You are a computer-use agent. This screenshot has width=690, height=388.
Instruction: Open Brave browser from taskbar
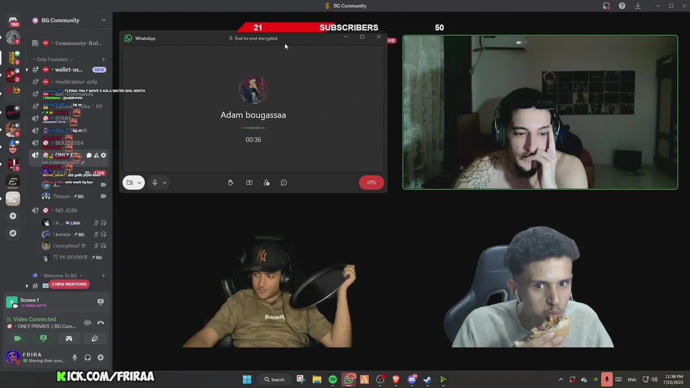[396, 379]
